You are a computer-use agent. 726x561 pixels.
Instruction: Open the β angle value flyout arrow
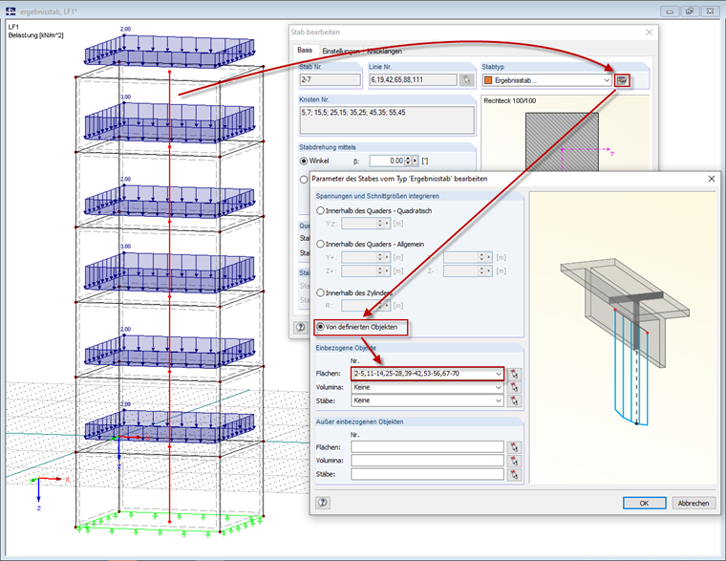pyautogui.click(x=415, y=161)
